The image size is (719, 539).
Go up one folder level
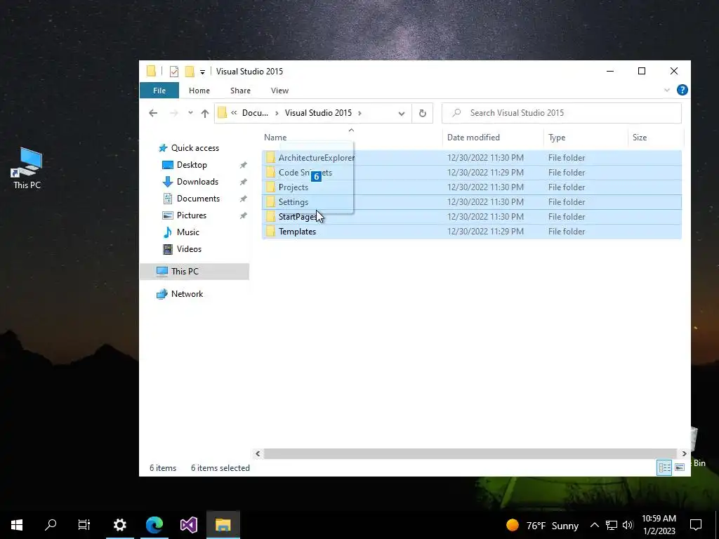[x=205, y=113]
